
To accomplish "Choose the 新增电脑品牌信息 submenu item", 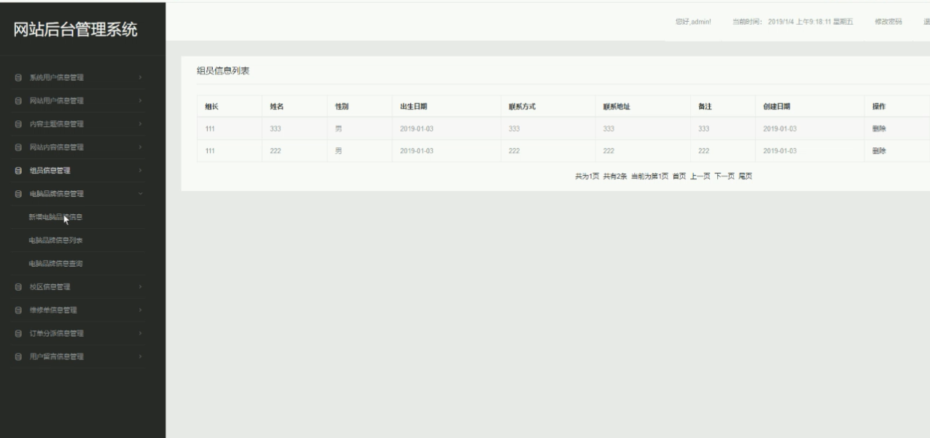I will (x=55, y=217).
